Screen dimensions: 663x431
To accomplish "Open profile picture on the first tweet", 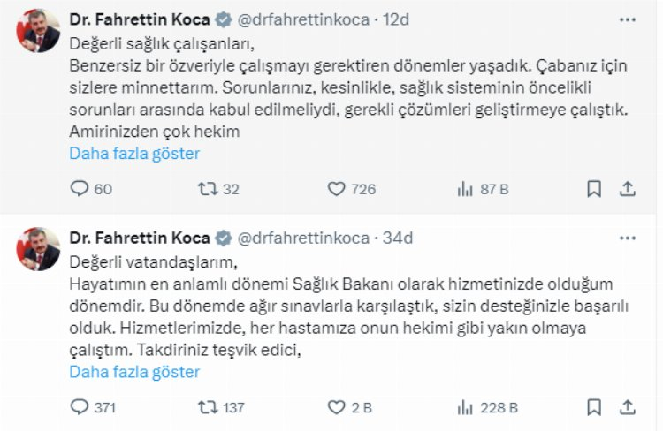I will (38, 31).
